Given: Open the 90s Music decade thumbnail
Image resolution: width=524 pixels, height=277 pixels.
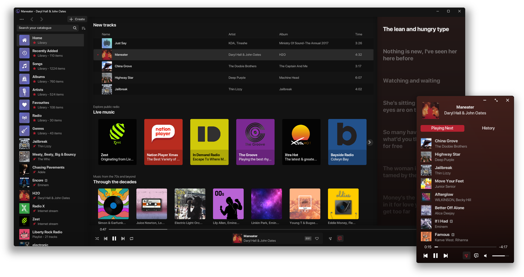Looking at the screenshot, I should tap(190, 204).
